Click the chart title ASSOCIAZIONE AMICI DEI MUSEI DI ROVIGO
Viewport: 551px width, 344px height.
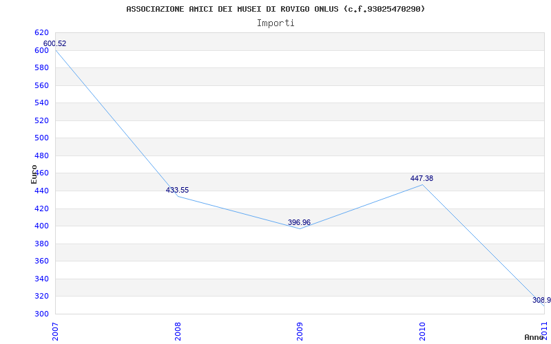point(275,9)
